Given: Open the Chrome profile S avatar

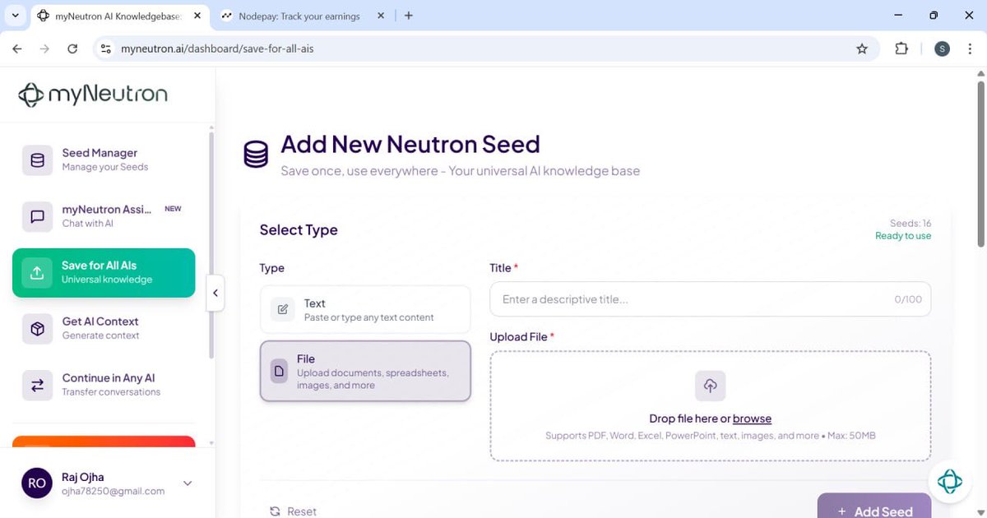Looking at the screenshot, I should pyautogui.click(x=943, y=49).
